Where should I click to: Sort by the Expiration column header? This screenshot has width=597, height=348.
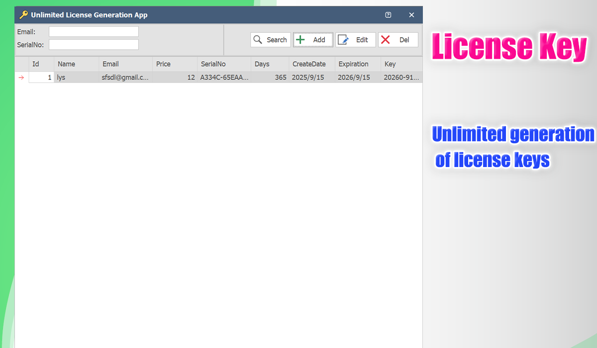pos(358,64)
